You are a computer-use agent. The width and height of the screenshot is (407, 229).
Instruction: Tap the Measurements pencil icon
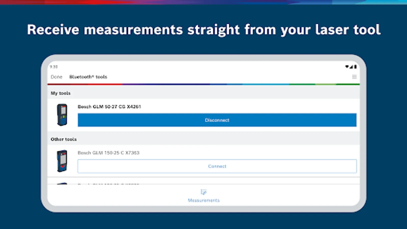(x=203, y=192)
